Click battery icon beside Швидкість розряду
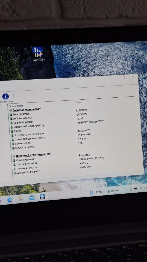This screenshot has height=262, width=147. click(15, 173)
